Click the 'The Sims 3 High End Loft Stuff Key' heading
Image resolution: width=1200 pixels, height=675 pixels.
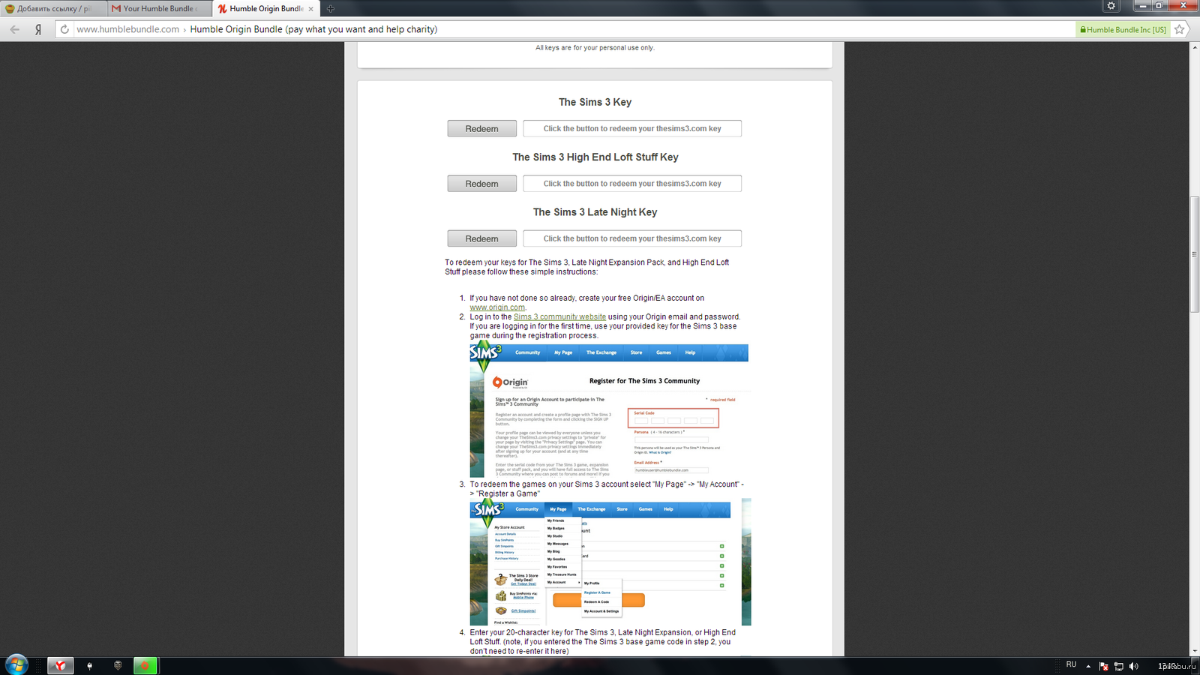coord(595,157)
